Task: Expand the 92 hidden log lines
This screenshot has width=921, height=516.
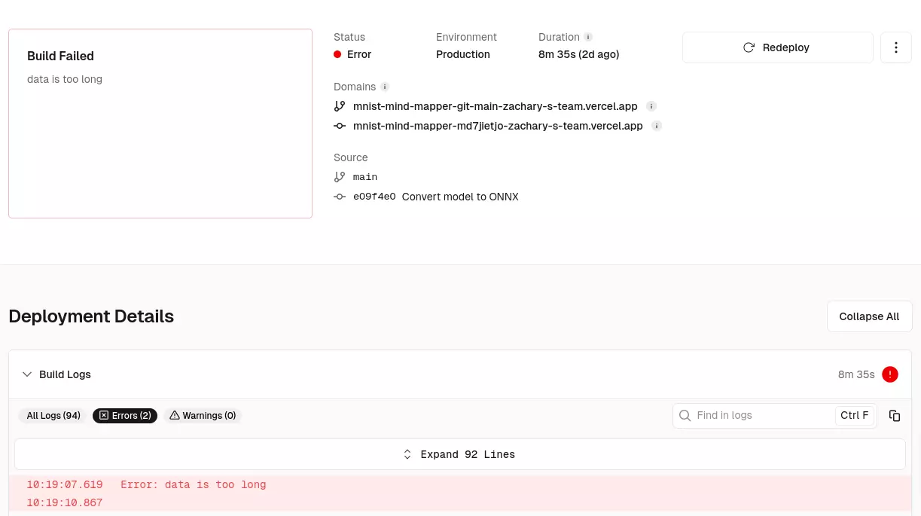Action: click(x=459, y=454)
